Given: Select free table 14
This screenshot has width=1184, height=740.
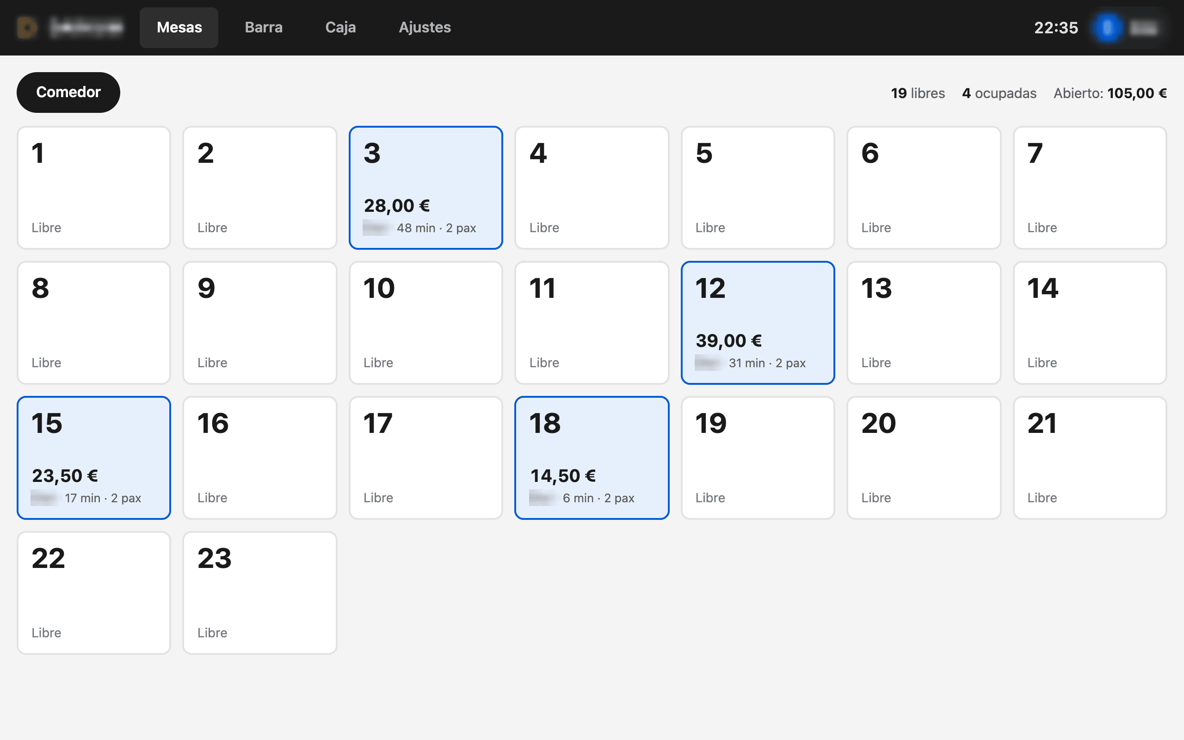Looking at the screenshot, I should pyautogui.click(x=1090, y=323).
